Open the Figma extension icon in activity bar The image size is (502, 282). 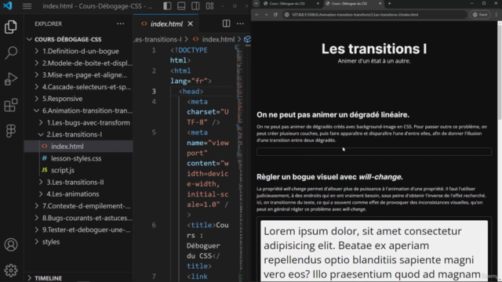pos(11,131)
